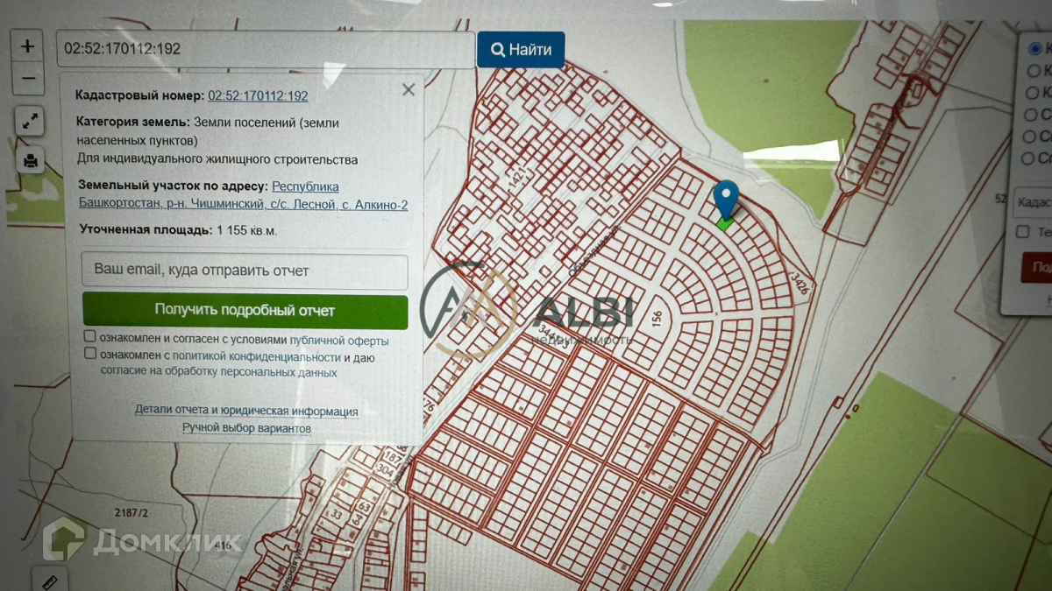1052x591 pixels.
Task: Select the second radio option in right panel
Action: [x=1034, y=70]
